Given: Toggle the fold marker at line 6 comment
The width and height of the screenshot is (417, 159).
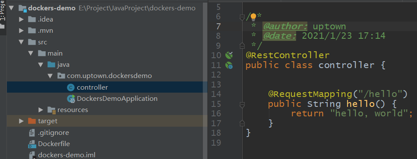Looking at the screenshot, I should pos(242,18).
